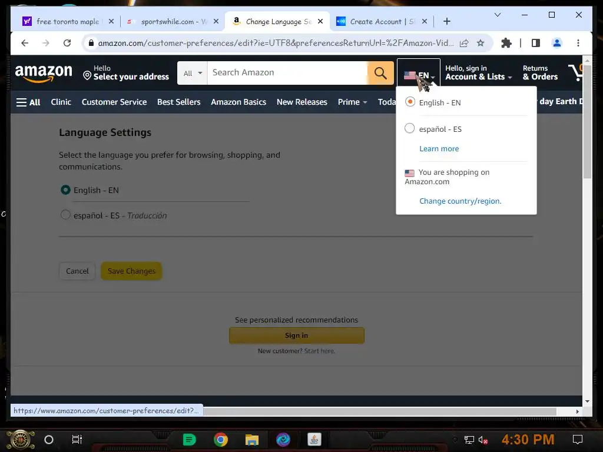Click the orange search magnifier button
603x452 pixels.
point(380,72)
